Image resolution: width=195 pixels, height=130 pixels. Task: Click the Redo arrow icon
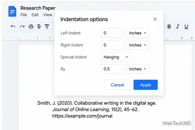22,26
